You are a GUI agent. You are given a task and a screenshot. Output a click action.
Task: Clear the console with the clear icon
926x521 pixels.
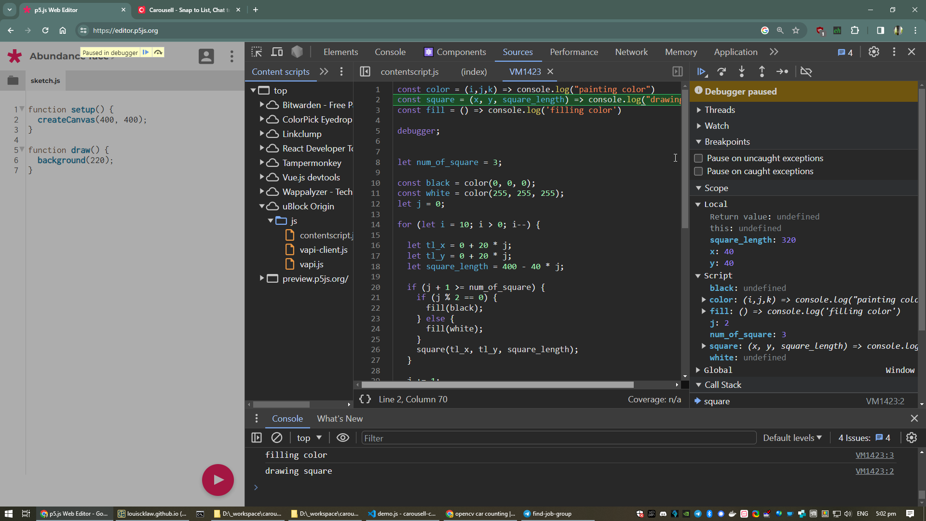(x=277, y=438)
